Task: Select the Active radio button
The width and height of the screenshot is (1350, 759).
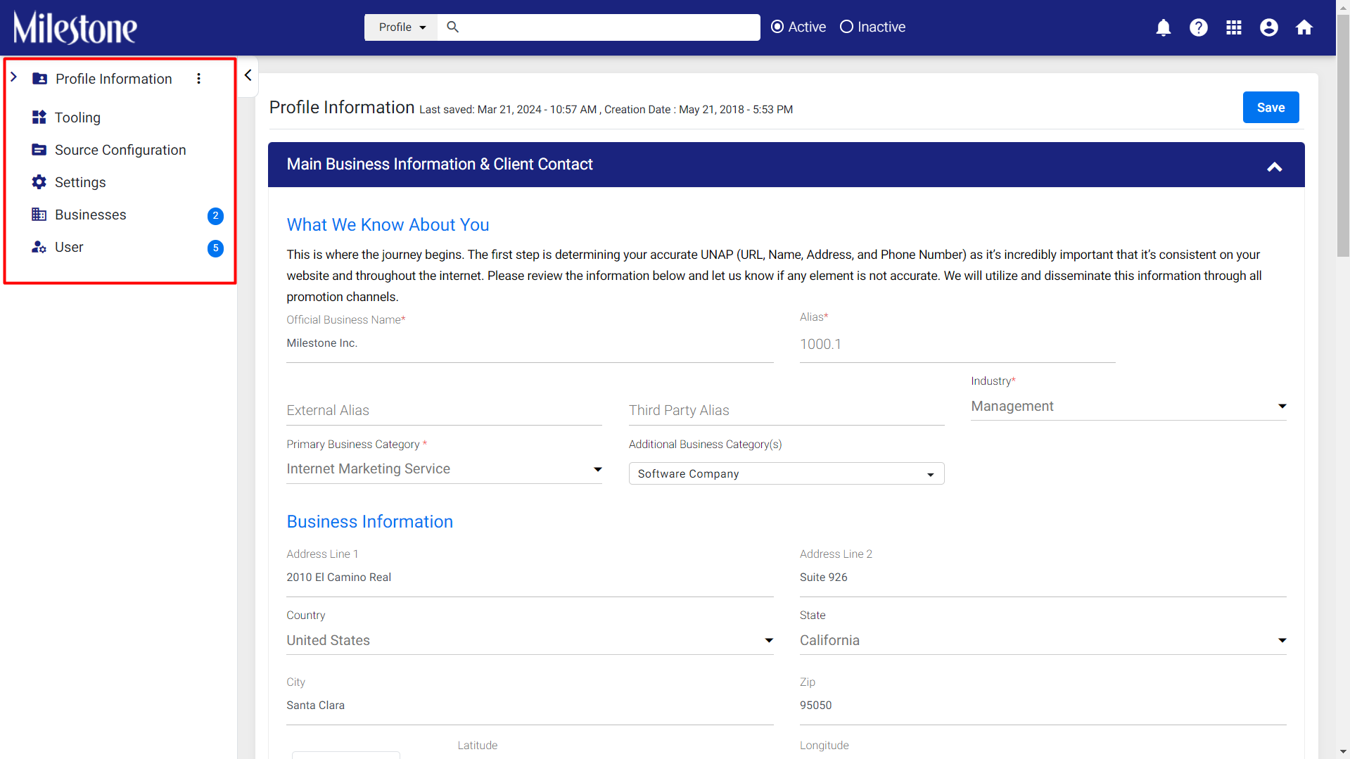Action: click(777, 27)
